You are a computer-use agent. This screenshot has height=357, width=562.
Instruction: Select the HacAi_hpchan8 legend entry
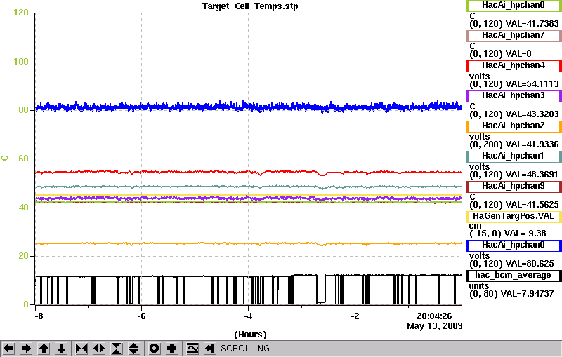coord(514,6)
